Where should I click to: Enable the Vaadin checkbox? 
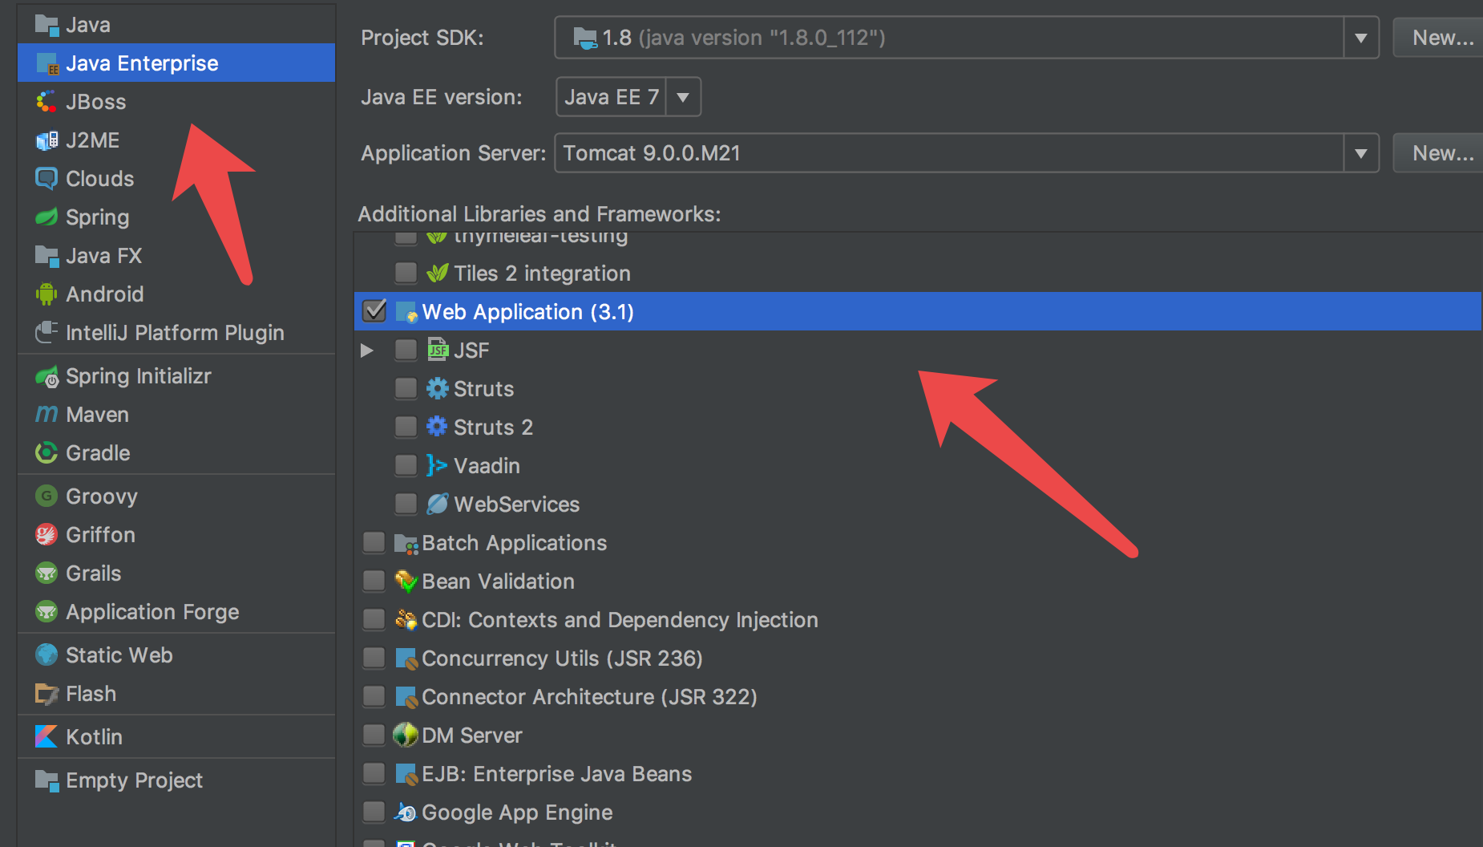point(406,465)
